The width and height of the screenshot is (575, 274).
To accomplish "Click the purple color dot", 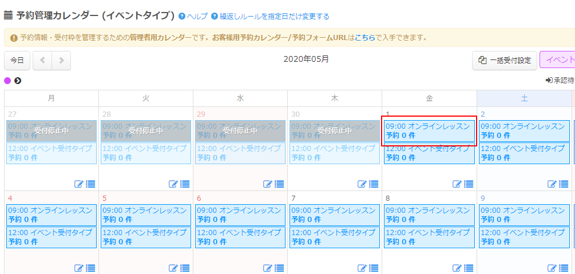I will point(8,81).
